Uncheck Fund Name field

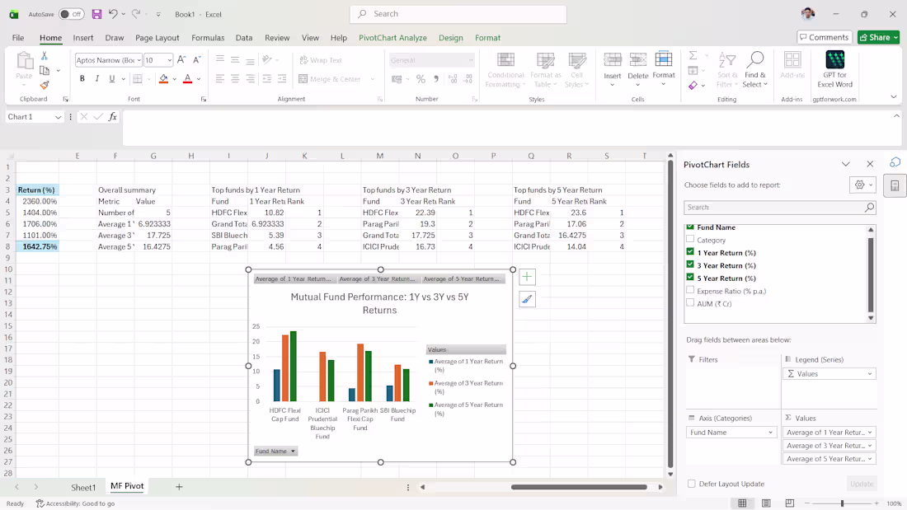[690, 227]
